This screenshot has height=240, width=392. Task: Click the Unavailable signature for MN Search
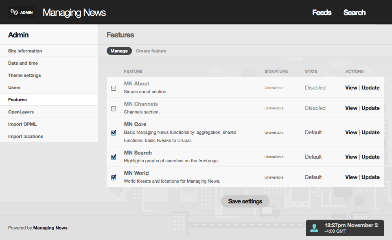click(274, 157)
